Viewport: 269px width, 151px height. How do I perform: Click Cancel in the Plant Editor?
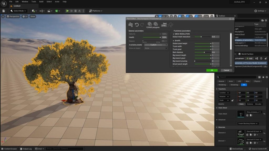click(x=226, y=70)
